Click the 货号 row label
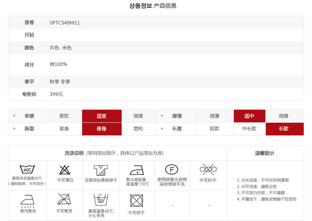Screen dimensions: 312x221 (x=29, y=22)
